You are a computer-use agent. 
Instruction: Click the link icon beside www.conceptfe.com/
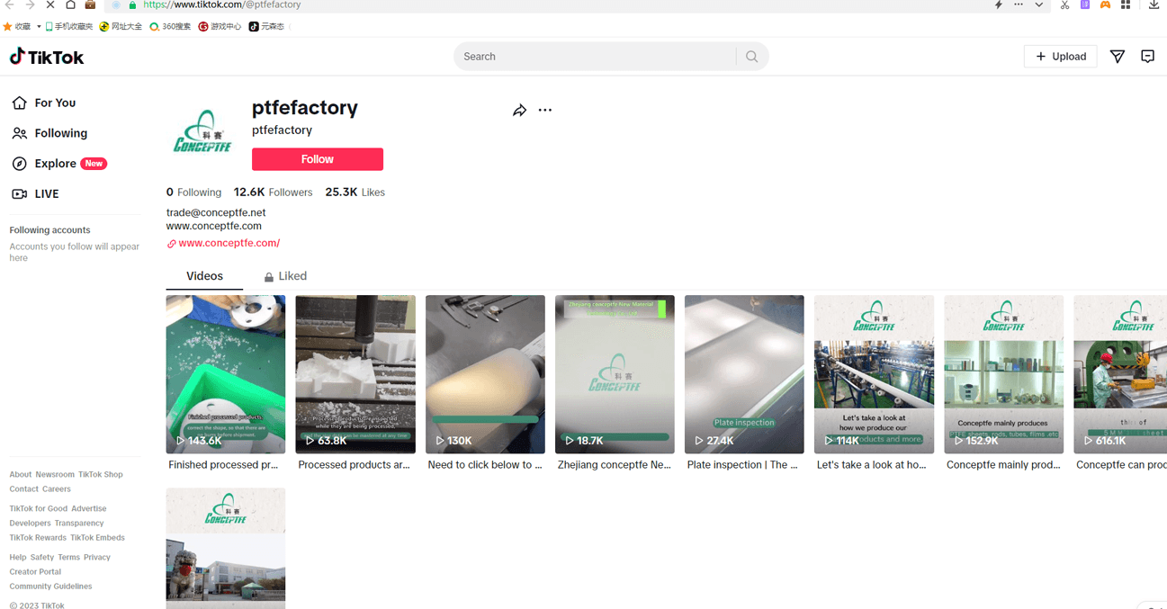pos(171,244)
